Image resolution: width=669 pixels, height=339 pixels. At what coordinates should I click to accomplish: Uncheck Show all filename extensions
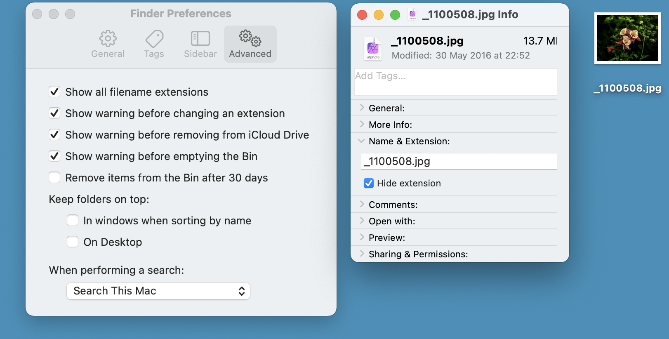[54, 92]
